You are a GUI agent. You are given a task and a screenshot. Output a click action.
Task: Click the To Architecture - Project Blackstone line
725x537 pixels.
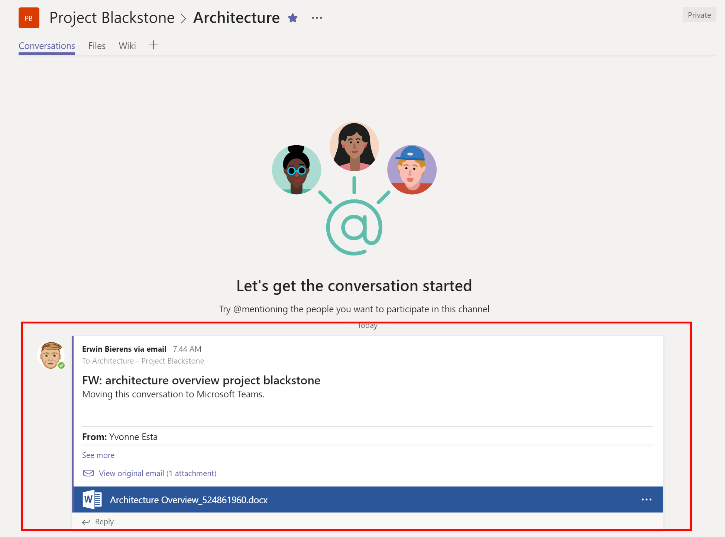coord(143,361)
